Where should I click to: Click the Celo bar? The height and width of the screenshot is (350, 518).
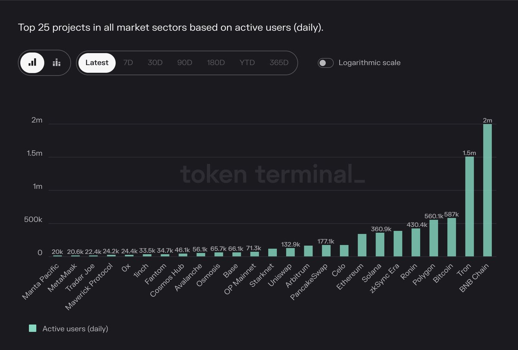[x=344, y=250]
